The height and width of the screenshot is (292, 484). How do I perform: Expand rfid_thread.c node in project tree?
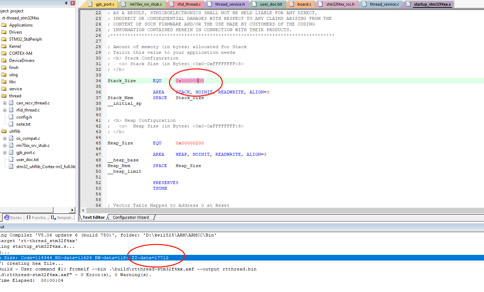click(5, 110)
